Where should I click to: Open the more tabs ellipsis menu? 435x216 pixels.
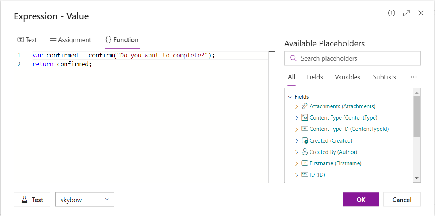414,77
